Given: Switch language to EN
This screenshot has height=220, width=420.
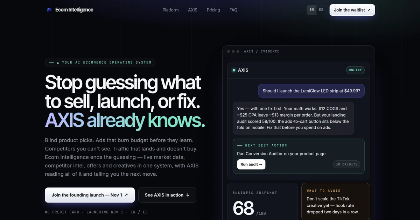Looking at the screenshot, I should coord(311,10).
